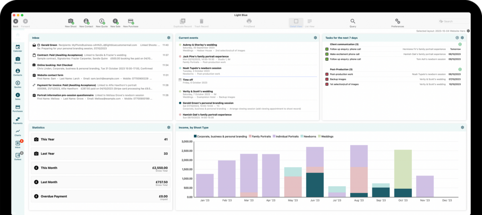This screenshot has height=215, width=482.
Task: Open the sidebar Inbox with badge
Action: (x=17, y=144)
